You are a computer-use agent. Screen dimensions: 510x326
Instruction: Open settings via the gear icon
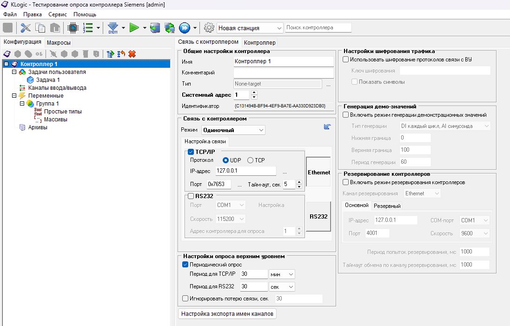tap(209, 28)
